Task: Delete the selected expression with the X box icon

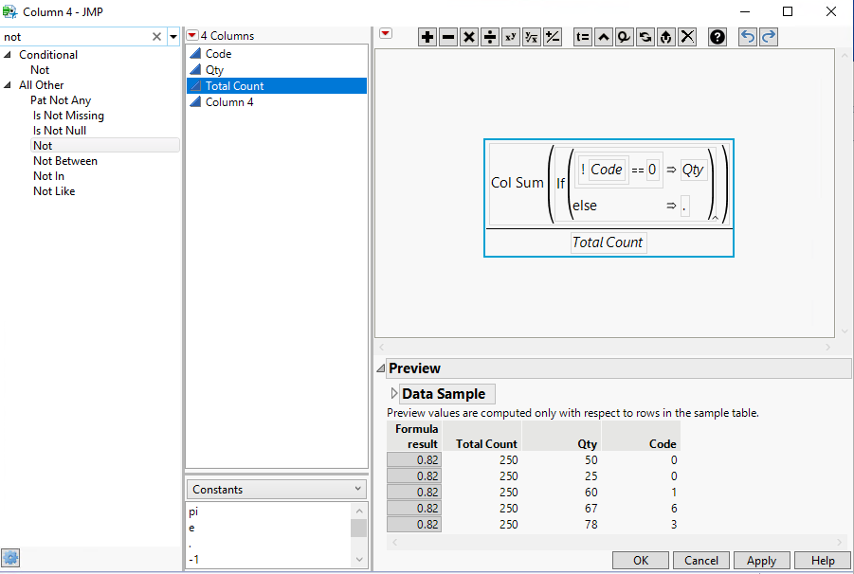Action: tap(688, 37)
